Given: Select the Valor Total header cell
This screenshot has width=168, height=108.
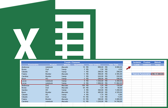Looking at the screenshot, I should tap(113, 65).
